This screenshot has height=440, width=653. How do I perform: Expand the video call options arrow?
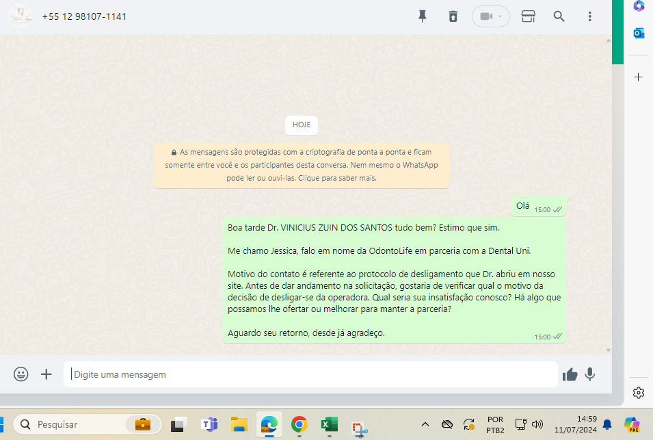(500, 16)
